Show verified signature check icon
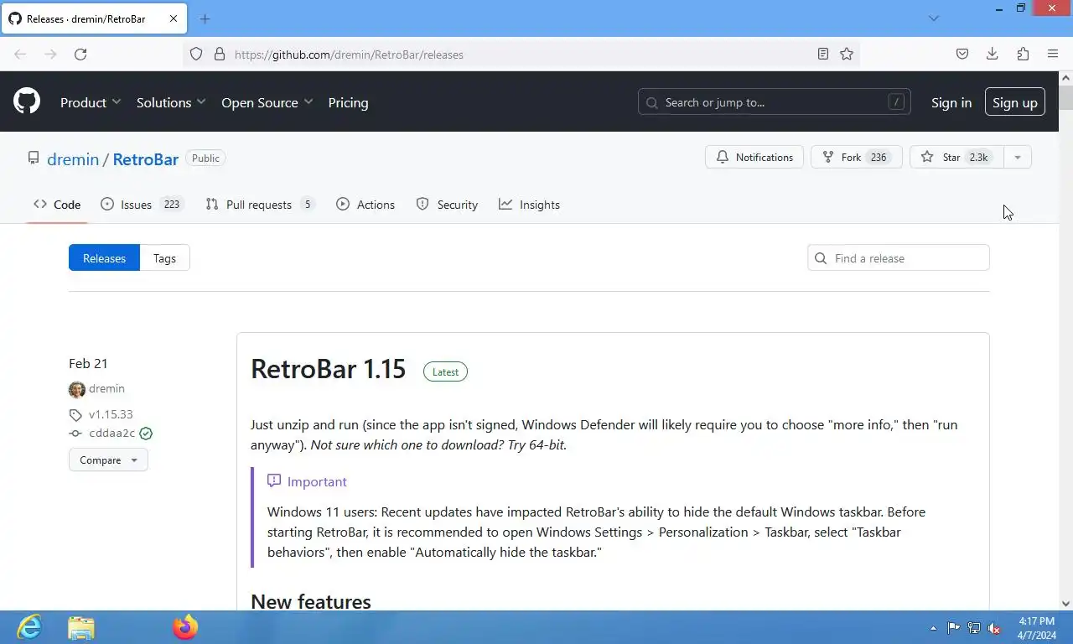The width and height of the screenshot is (1073, 644). [146, 434]
